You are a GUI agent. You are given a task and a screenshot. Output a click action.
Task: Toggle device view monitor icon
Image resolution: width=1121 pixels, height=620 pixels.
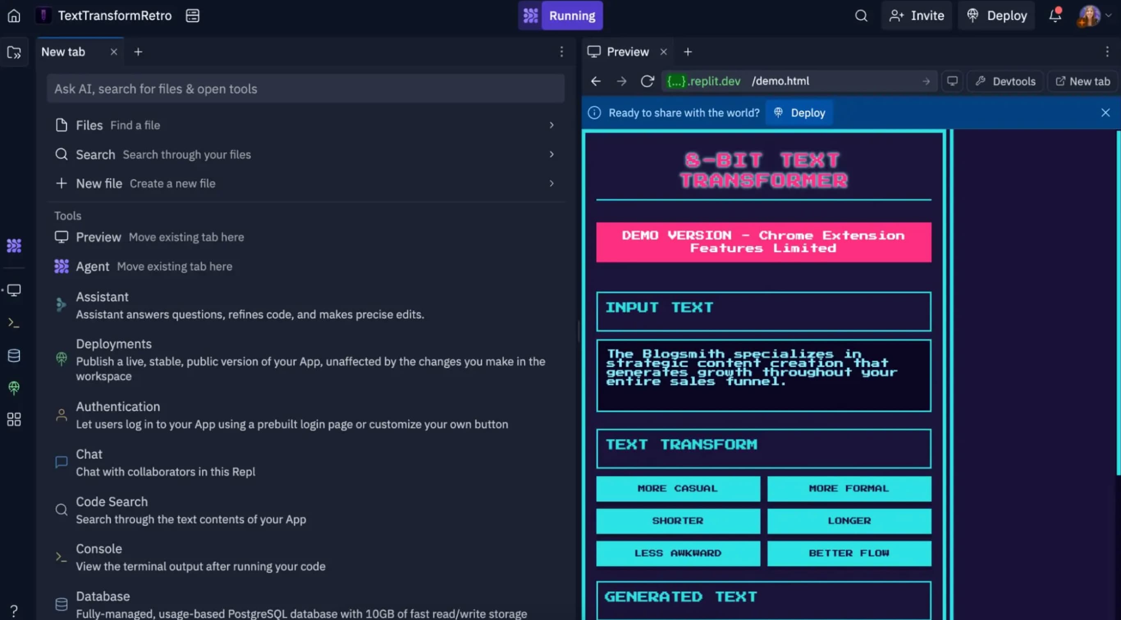952,81
